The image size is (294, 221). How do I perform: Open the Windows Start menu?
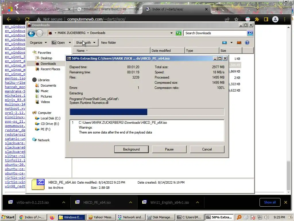tap(8, 217)
